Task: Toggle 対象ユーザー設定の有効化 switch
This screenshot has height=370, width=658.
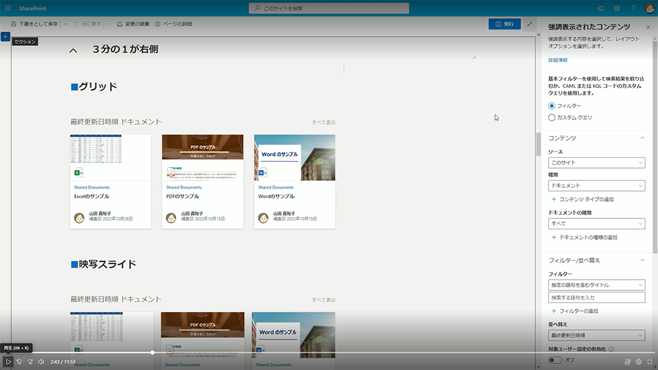Action: [x=555, y=360]
